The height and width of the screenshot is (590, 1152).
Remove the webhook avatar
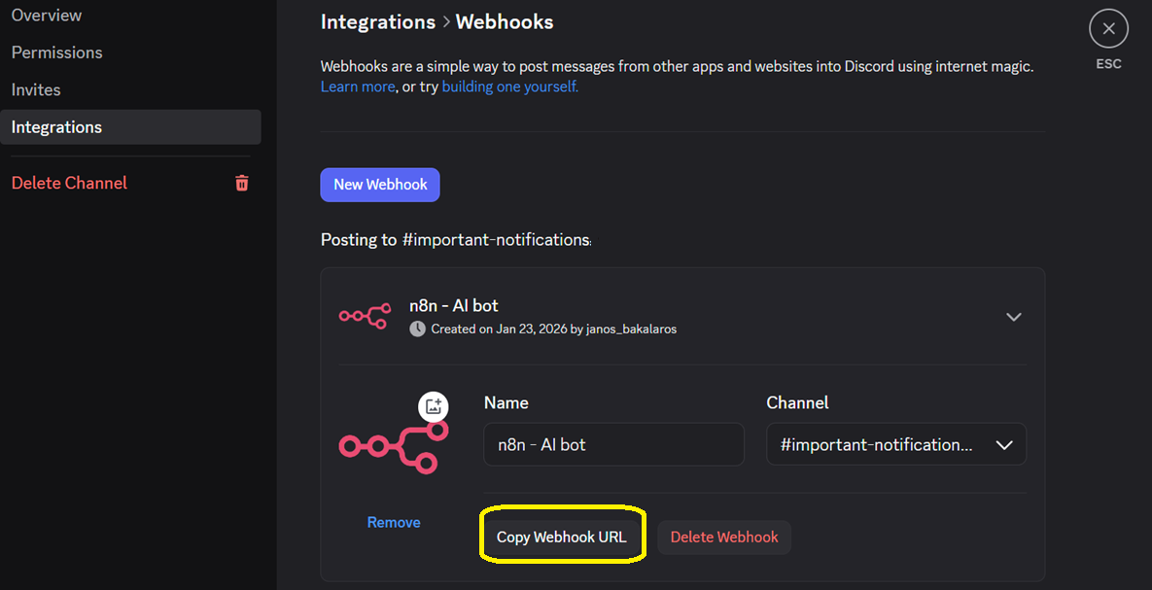pos(394,522)
